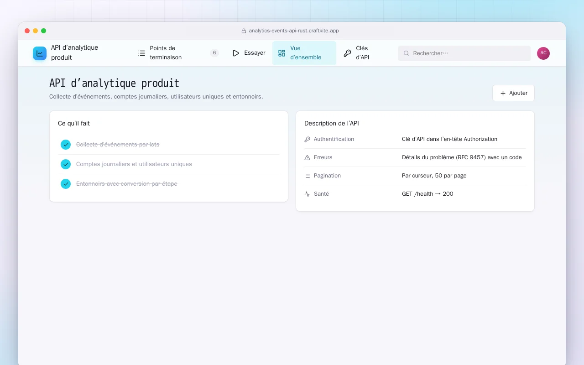This screenshot has height=365, width=584.
Task: Click the address bar URL analytics-events-api-rust.craftkite.app
Action: pyautogui.click(x=294, y=31)
